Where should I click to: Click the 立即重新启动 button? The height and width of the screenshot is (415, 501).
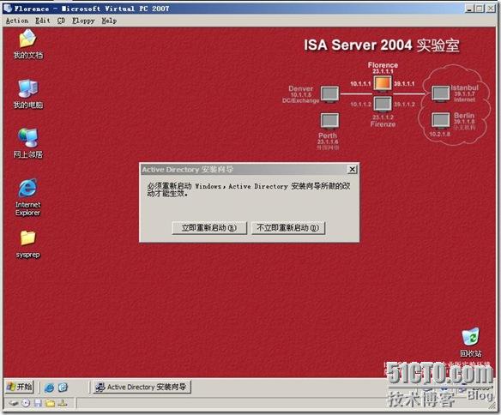tap(209, 228)
